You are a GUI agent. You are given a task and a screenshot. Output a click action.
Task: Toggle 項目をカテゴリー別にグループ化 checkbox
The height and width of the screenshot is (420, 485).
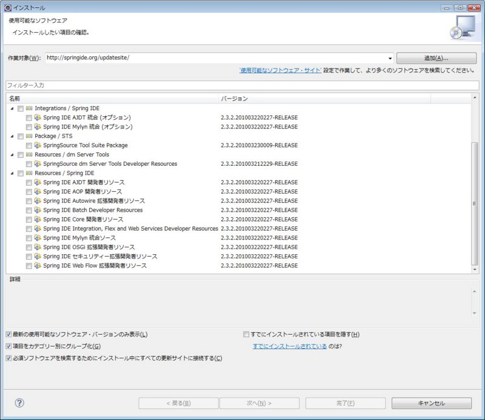pos(8,346)
